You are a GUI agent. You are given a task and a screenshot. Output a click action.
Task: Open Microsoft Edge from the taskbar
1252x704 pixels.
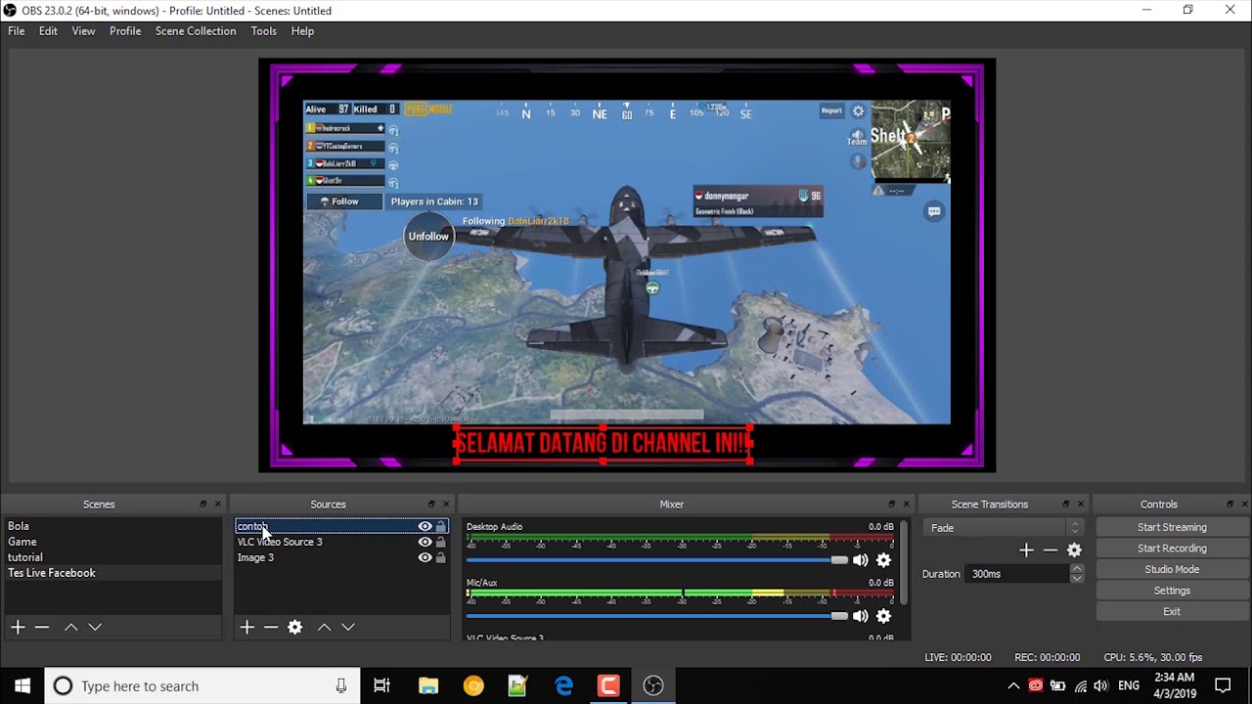pos(564,685)
